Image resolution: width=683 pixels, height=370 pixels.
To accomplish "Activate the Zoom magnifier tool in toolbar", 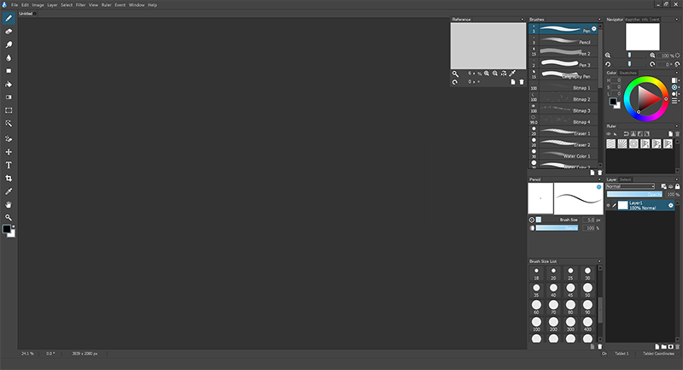I will tap(9, 217).
